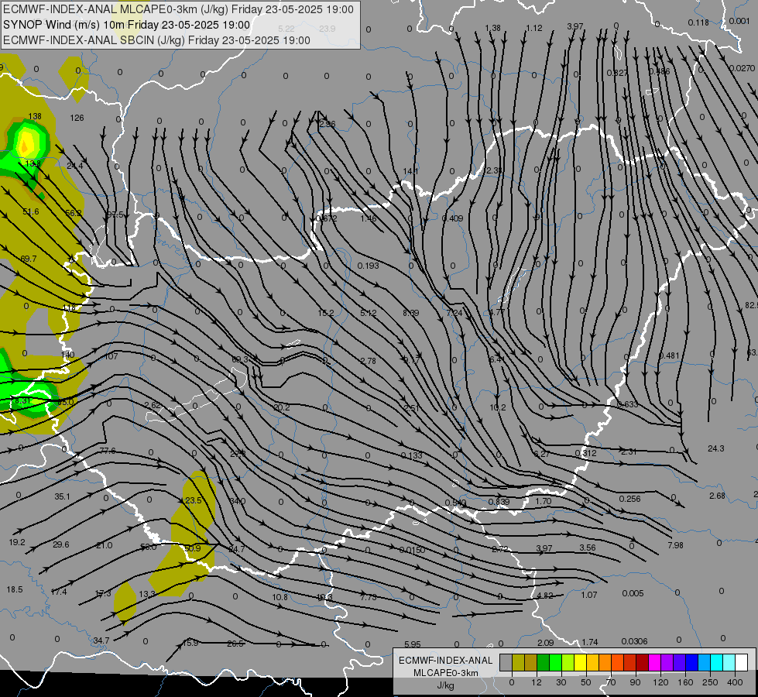Click the ECMWF-INDEX-ANAL MLCAPE0-3km title line
The height and width of the screenshot is (697, 758).
178,9
